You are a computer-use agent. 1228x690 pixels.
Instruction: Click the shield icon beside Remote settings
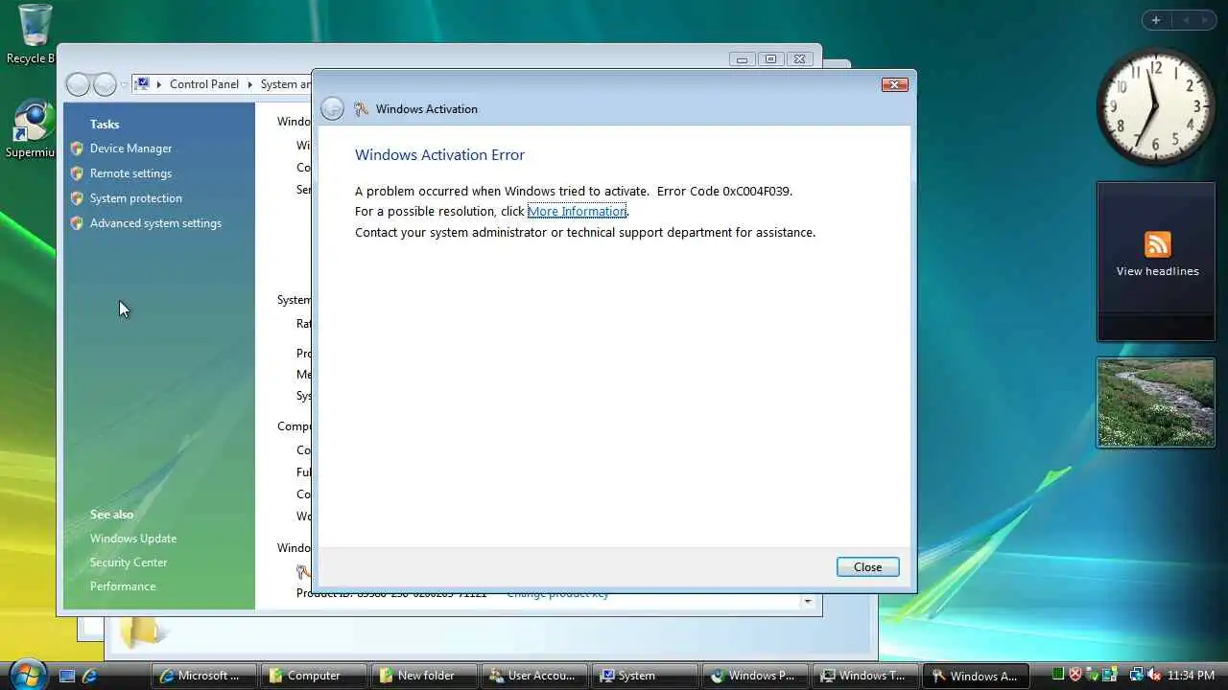tap(77, 173)
